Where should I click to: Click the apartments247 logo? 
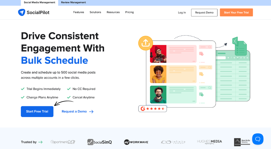coord(63,142)
